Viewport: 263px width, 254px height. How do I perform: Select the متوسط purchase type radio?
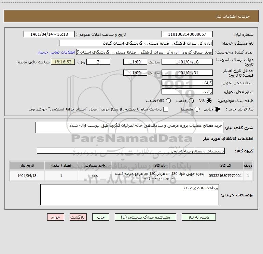197,109
